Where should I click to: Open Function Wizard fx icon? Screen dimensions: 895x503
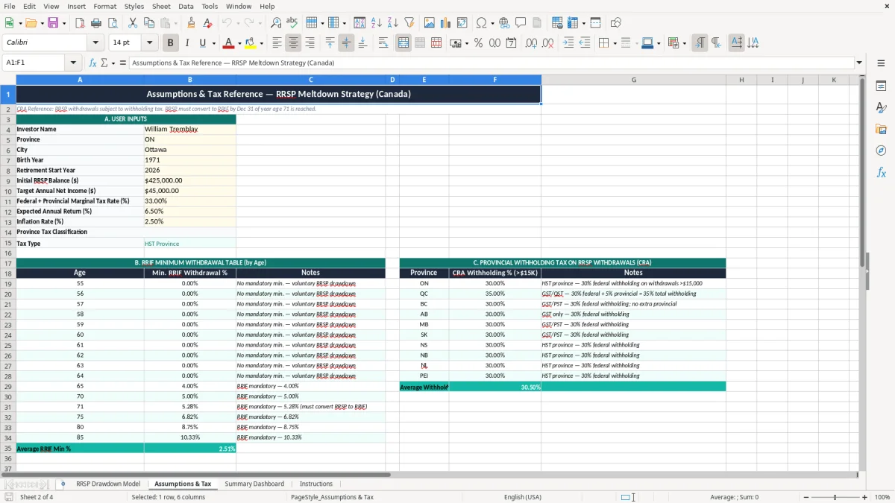pos(93,63)
